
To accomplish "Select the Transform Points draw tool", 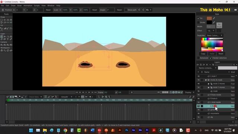I will click(x=5, y=20).
